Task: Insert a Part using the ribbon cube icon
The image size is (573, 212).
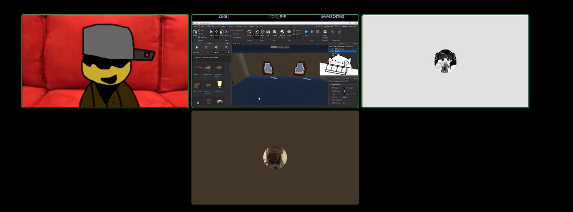Action: [263, 32]
